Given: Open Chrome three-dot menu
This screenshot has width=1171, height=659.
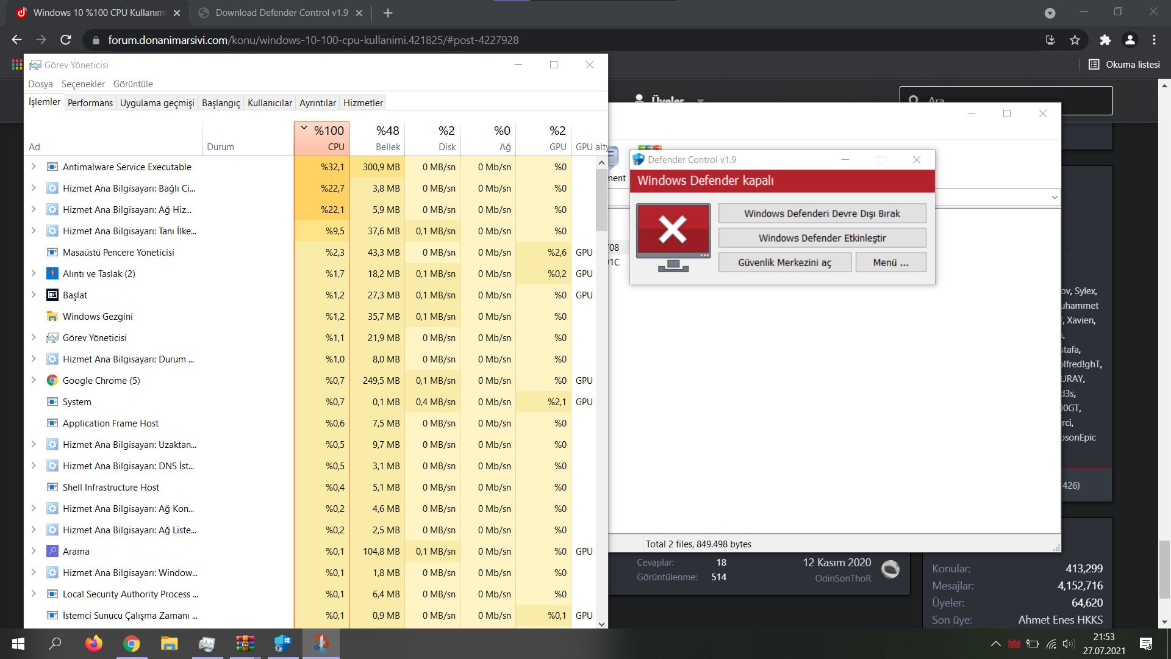Looking at the screenshot, I should point(1154,40).
